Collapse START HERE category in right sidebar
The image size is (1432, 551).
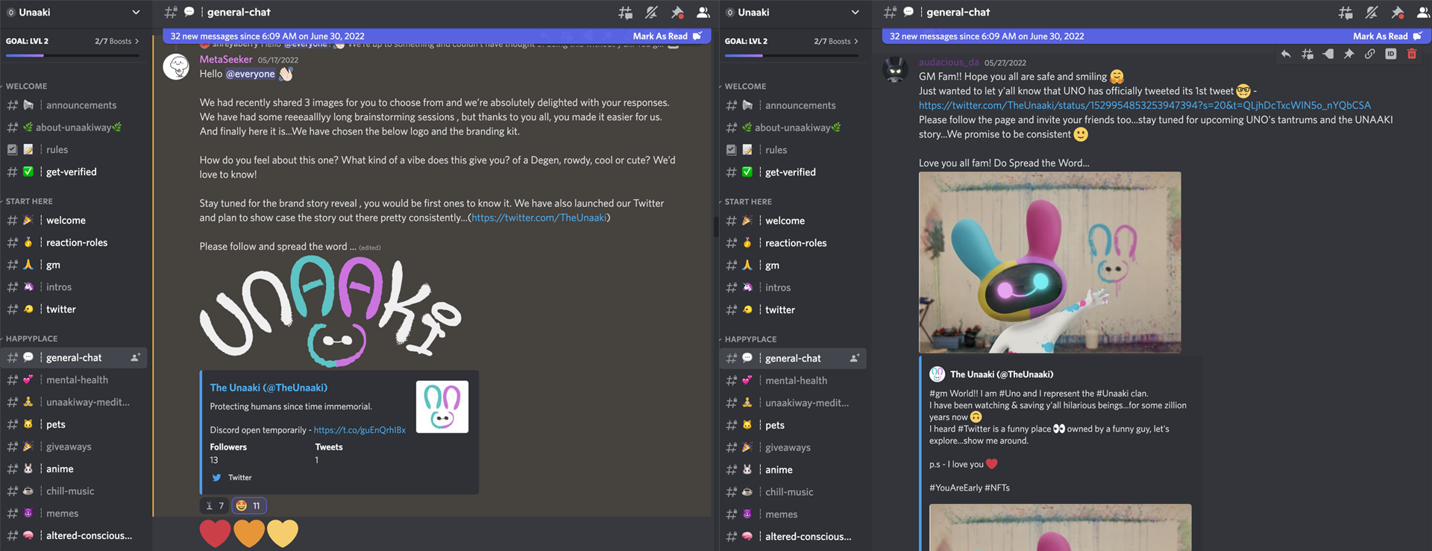click(748, 202)
